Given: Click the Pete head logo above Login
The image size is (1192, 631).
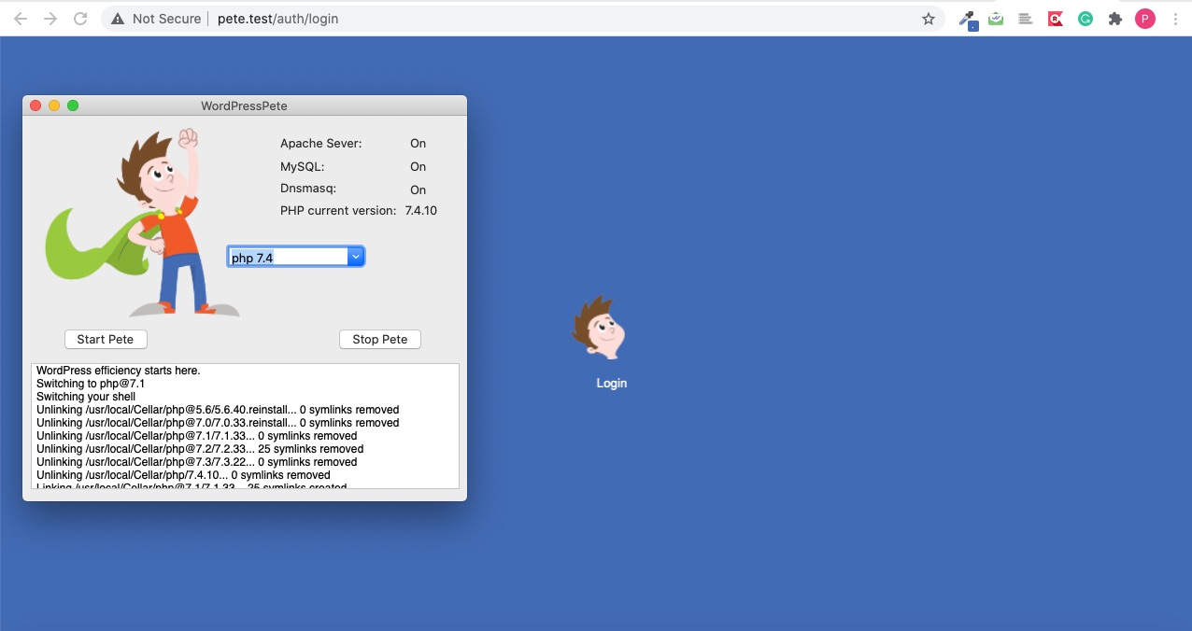Looking at the screenshot, I should click(x=599, y=328).
